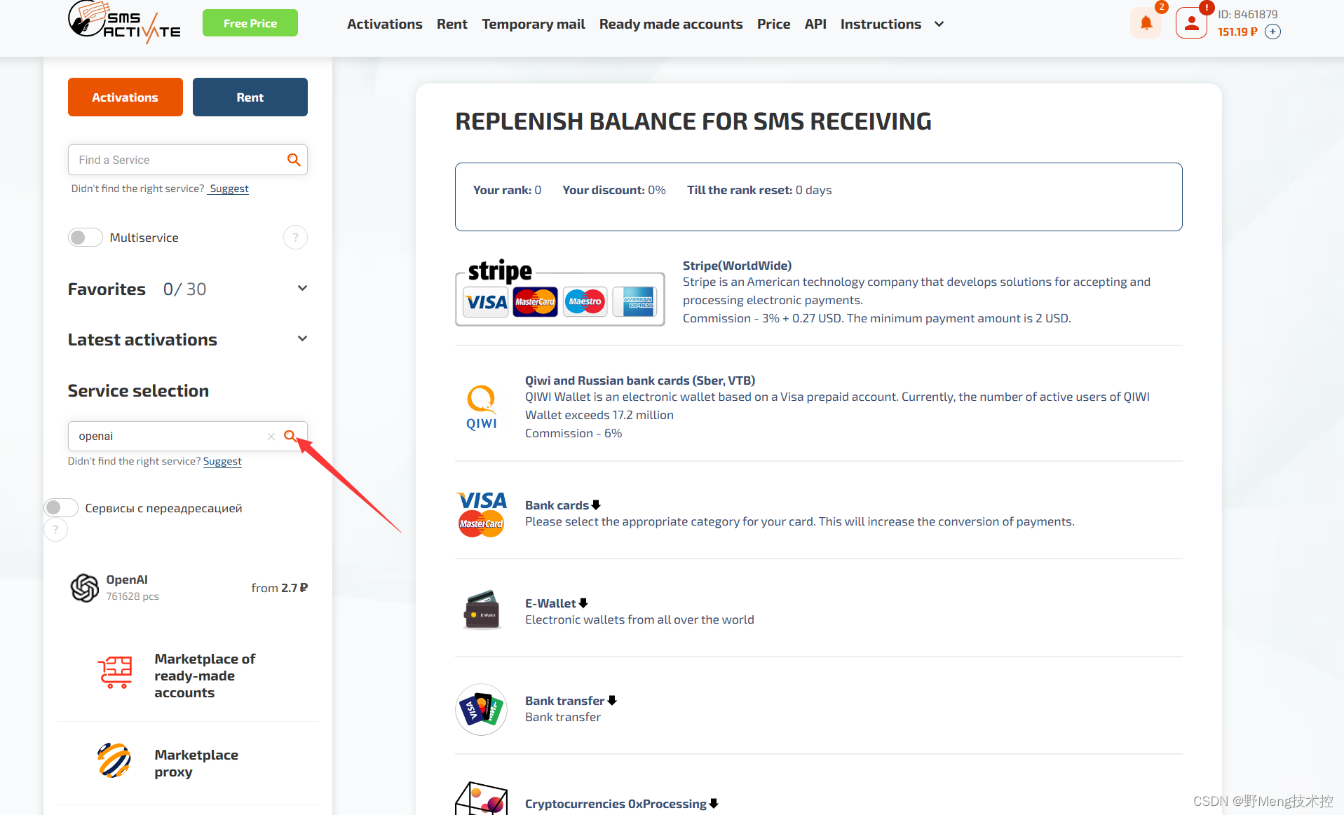The image size is (1344, 815).
Task: Click Suggest link under Find a Service
Action: (x=229, y=189)
